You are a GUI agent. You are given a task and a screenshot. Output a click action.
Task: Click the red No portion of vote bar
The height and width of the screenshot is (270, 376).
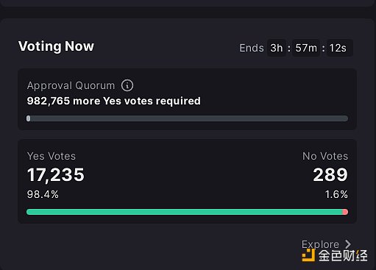click(345, 212)
